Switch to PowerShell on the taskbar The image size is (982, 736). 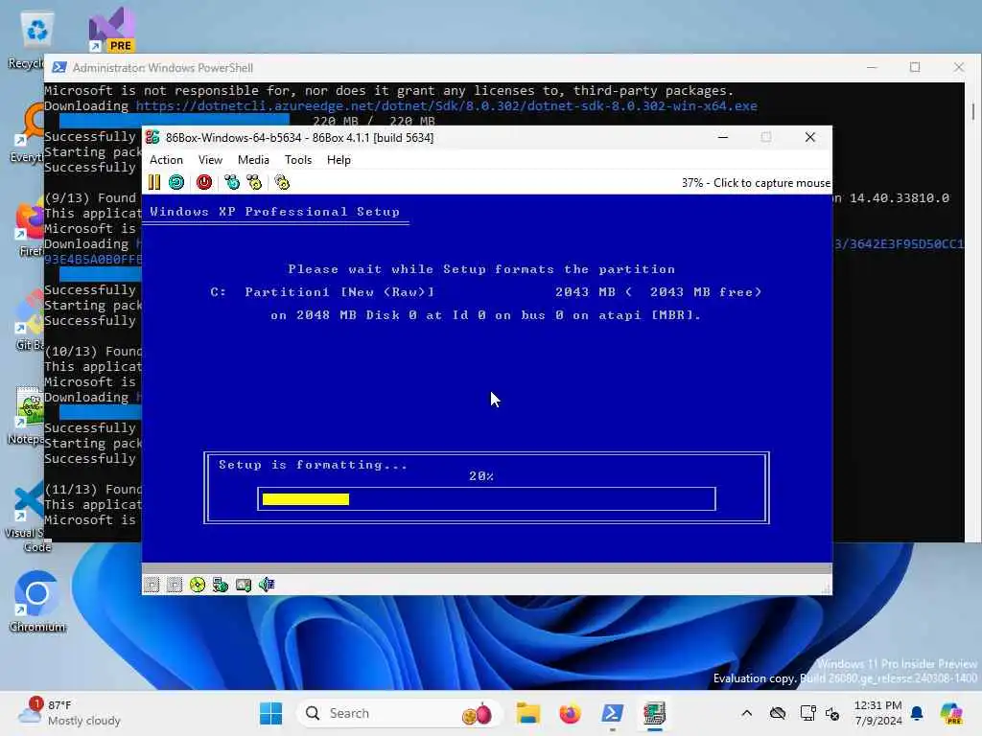click(612, 713)
